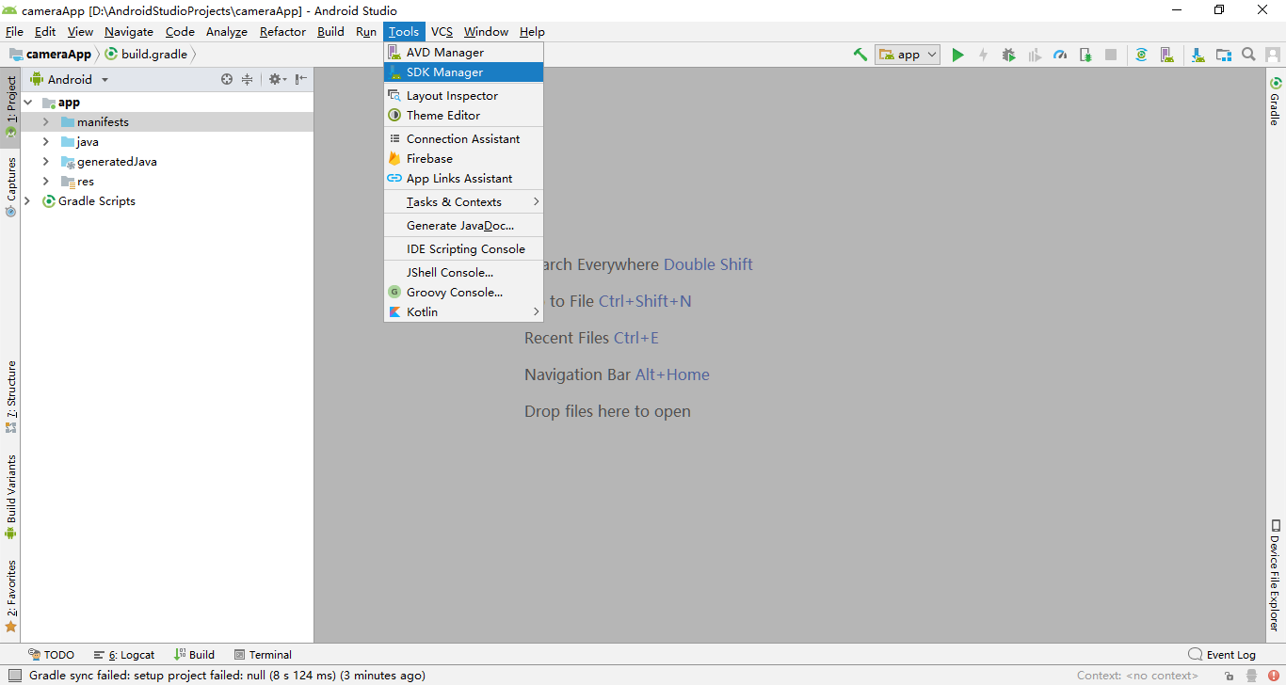Viewport: 1286px width, 685px height.
Task: Click the inspector hat icon in status bar
Action: [x=1251, y=676]
